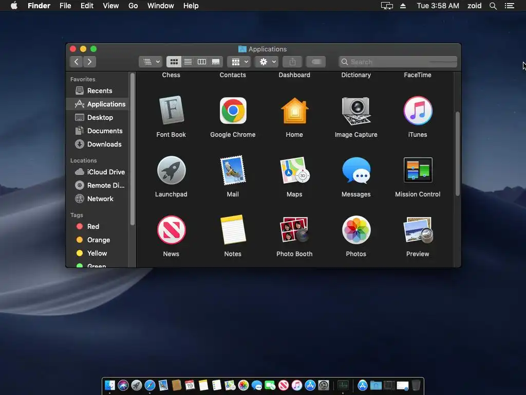Open Network in the sidebar
526x395 pixels.
(x=97, y=199)
